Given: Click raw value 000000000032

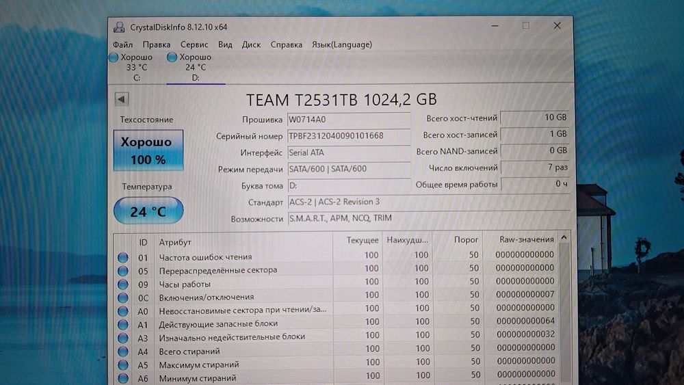Looking at the screenshot, I should pos(525,334).
